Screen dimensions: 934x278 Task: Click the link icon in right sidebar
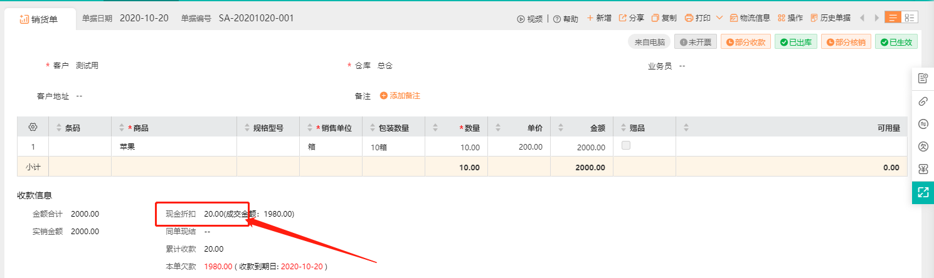coord(923,101)
